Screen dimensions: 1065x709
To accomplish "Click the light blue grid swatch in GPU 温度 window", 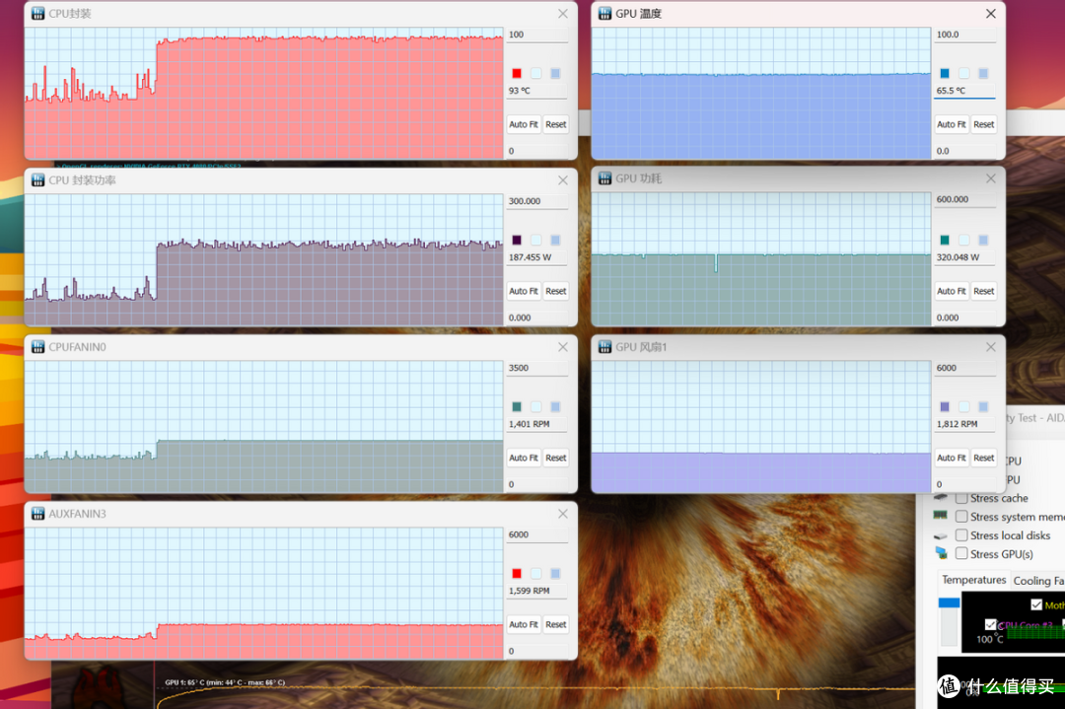I will click(x=983, y=73).
